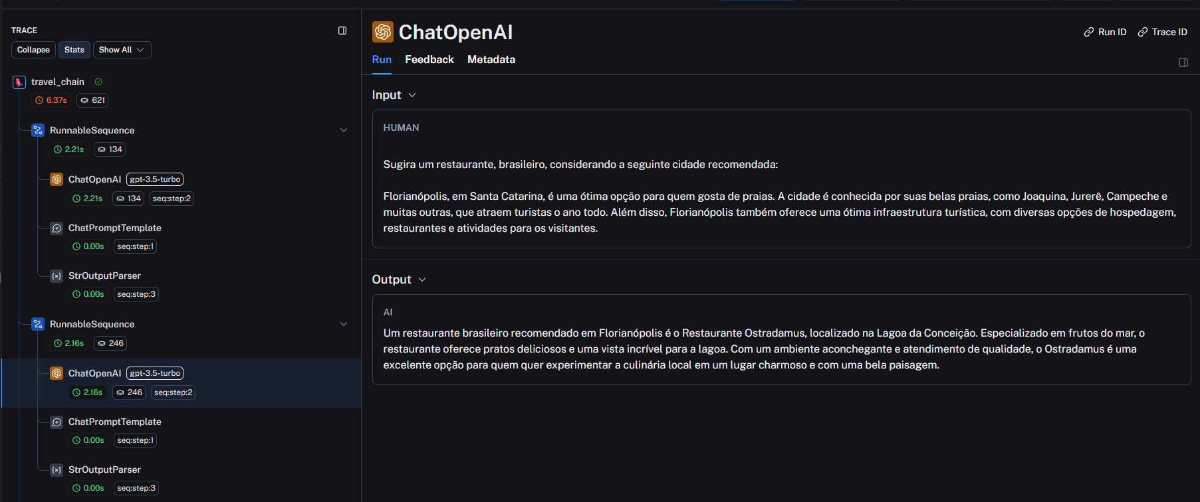
Task: Click the OpenAI icon of the 2.16s ChatOpenAI run
Action: pos(57,373)
